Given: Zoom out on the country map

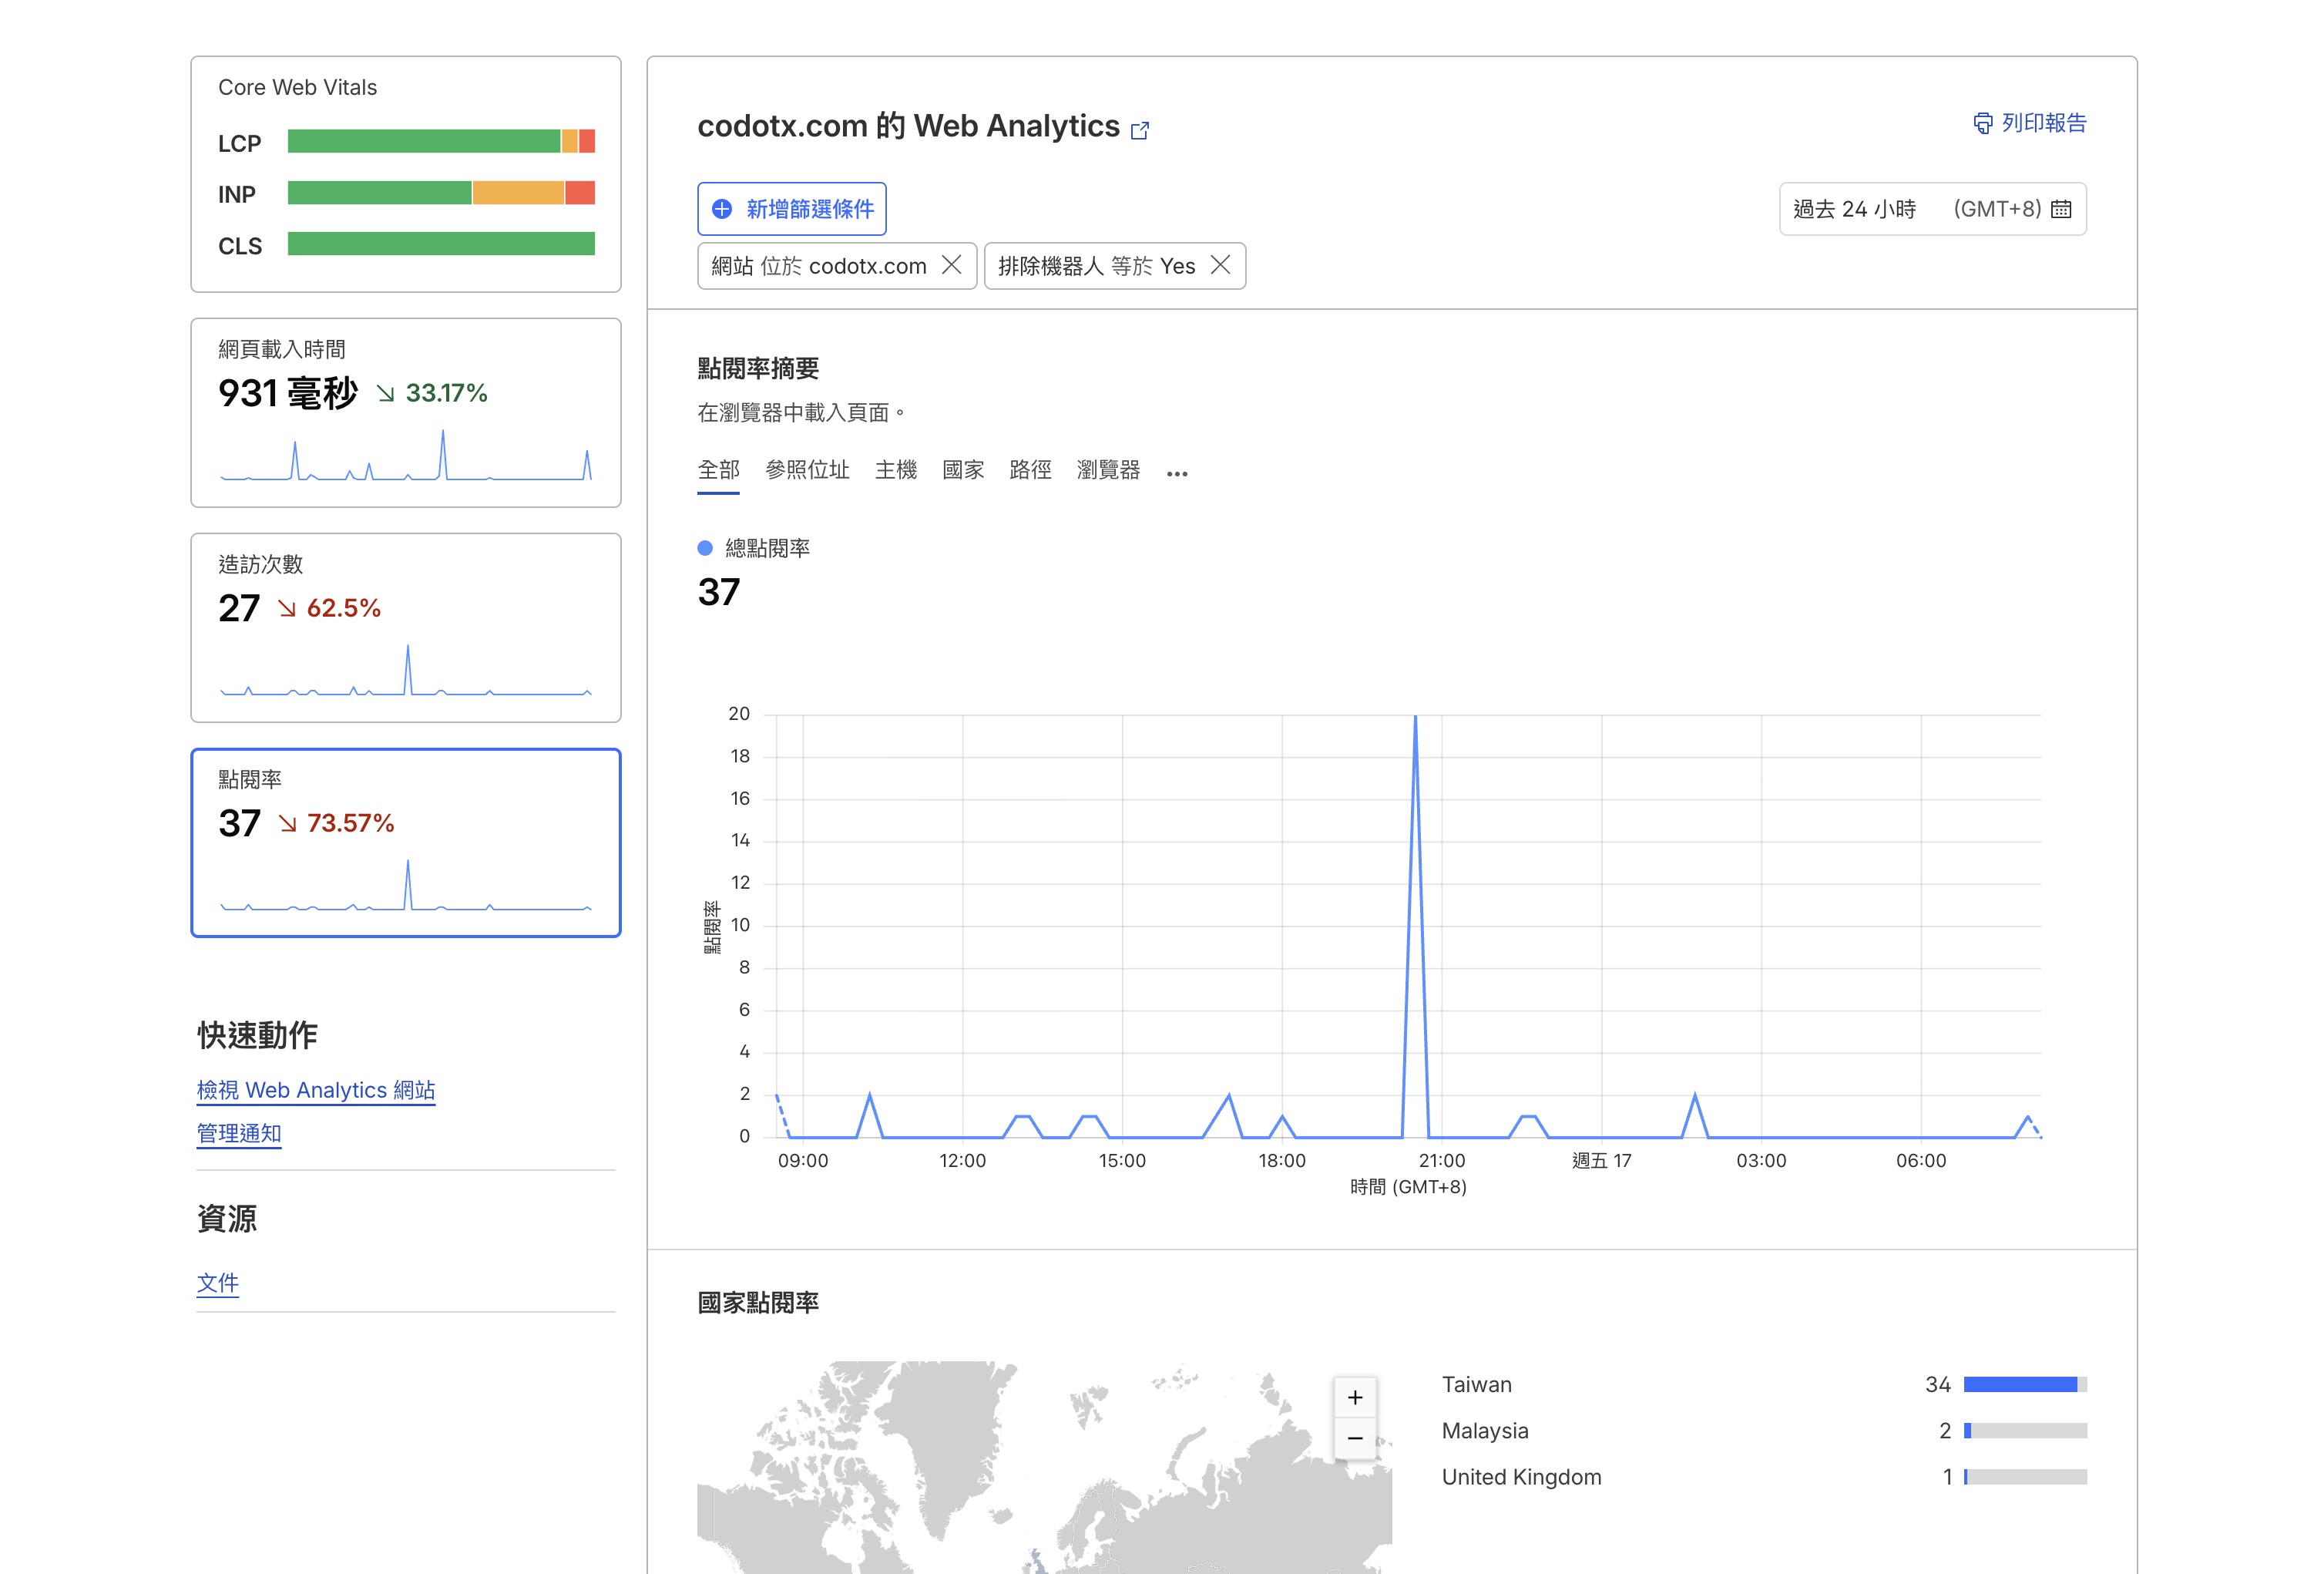Looking at the screenshot, I should 1355,1438.
